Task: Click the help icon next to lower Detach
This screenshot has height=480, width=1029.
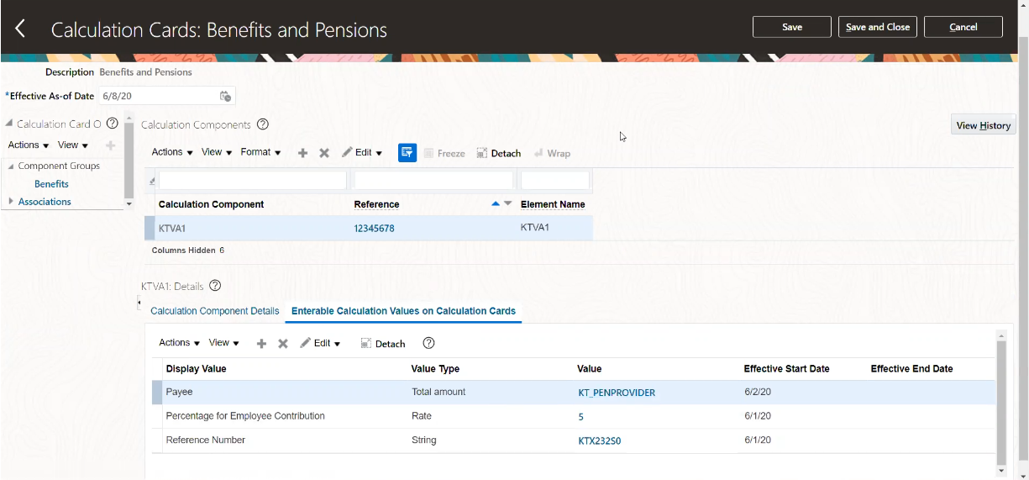Action: pos(428,343)
